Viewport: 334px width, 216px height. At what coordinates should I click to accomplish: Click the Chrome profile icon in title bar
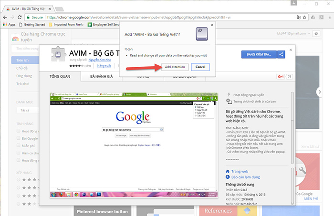(294, 3)
